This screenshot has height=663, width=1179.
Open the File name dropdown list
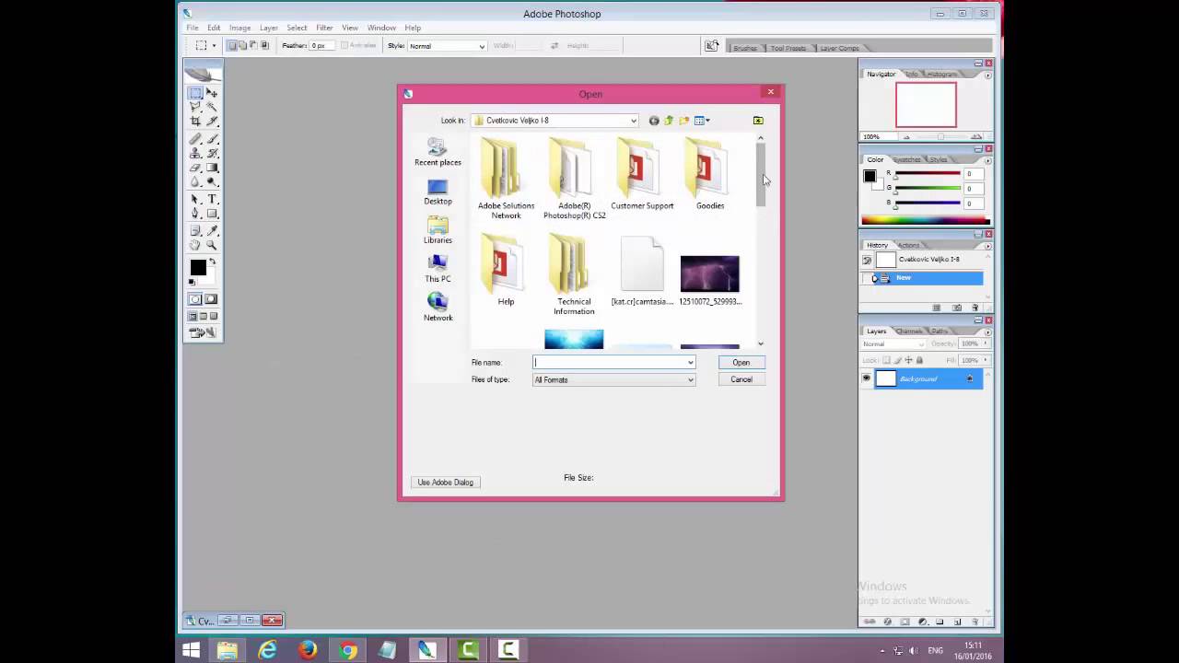[x=690, y=363]
